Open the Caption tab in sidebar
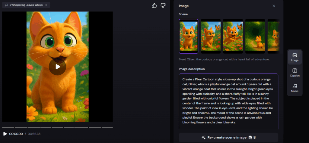Screen dimensions: 309x143 pos(295,73)
